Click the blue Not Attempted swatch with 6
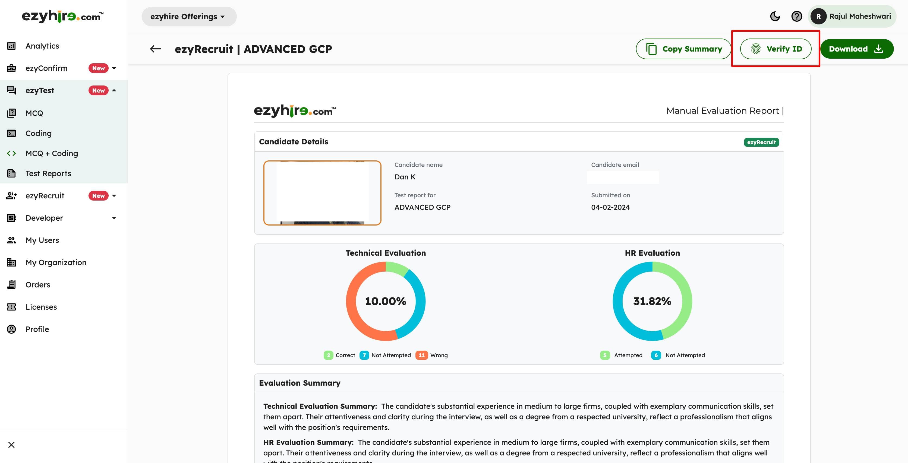The height and width of the screenshot is (463, 908). click(x=656, y=355)
